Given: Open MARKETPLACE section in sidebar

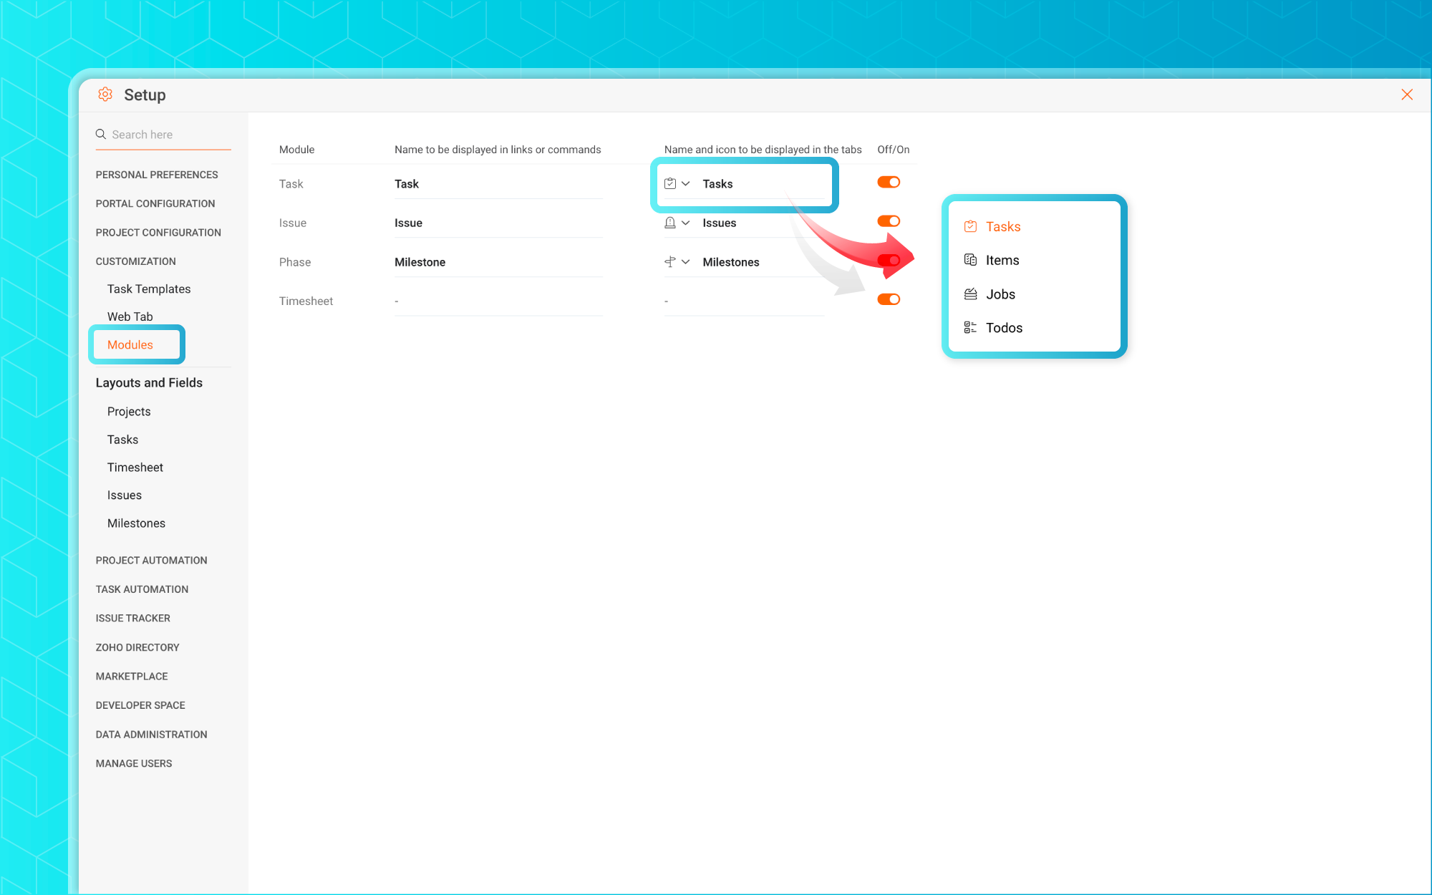Looking at the screenshot, I should (132, 676).
